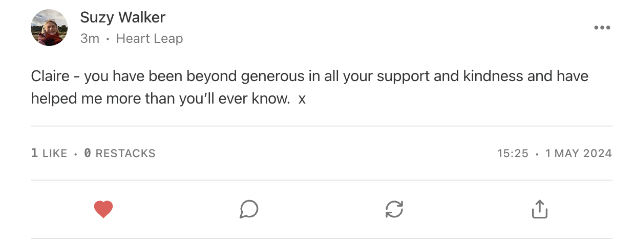Open Suzy Walker's profile picture
Image resolution: width=634 pixels, height=250 pixels.
(49, 28)
